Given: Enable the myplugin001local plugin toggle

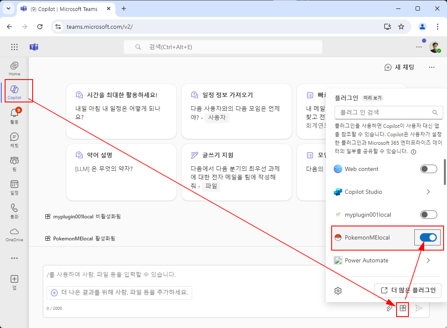Looking at the screenshot, I should 428,215.
